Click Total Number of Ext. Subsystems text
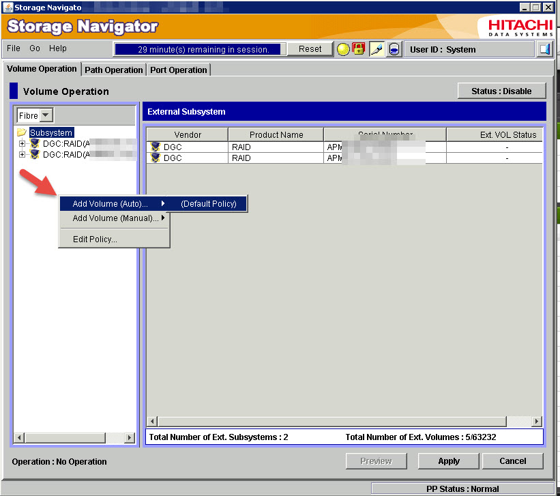Screen dimensions: 560x496 [218, 437]
